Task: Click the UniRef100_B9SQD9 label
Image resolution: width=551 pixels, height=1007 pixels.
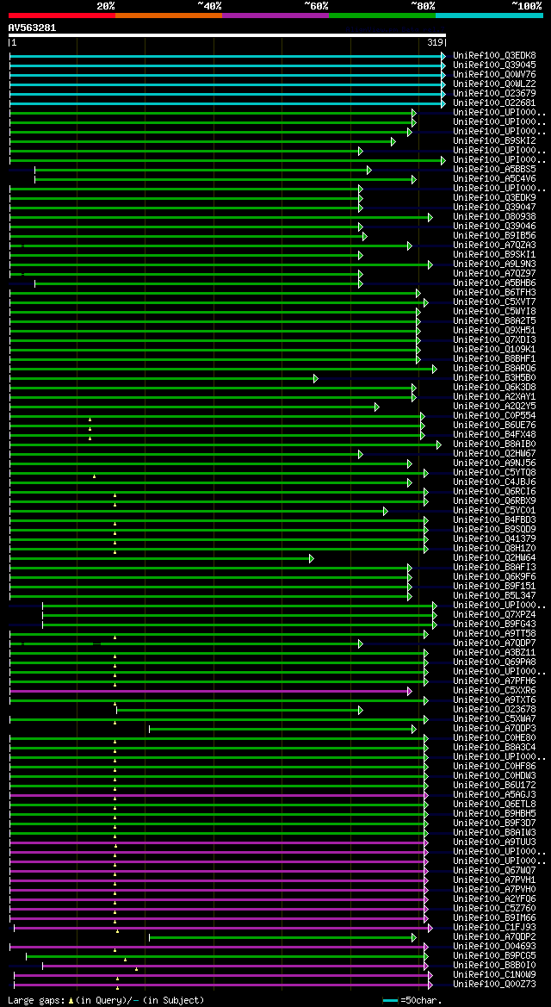Action: pos(494,530)
